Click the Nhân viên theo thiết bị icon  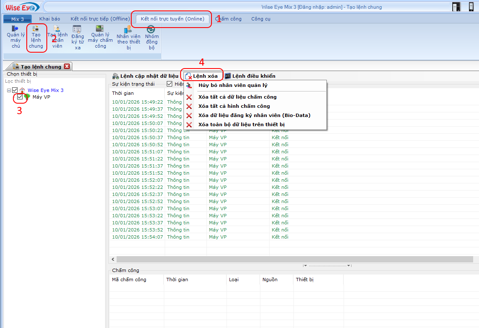click(x=129, y=38)
